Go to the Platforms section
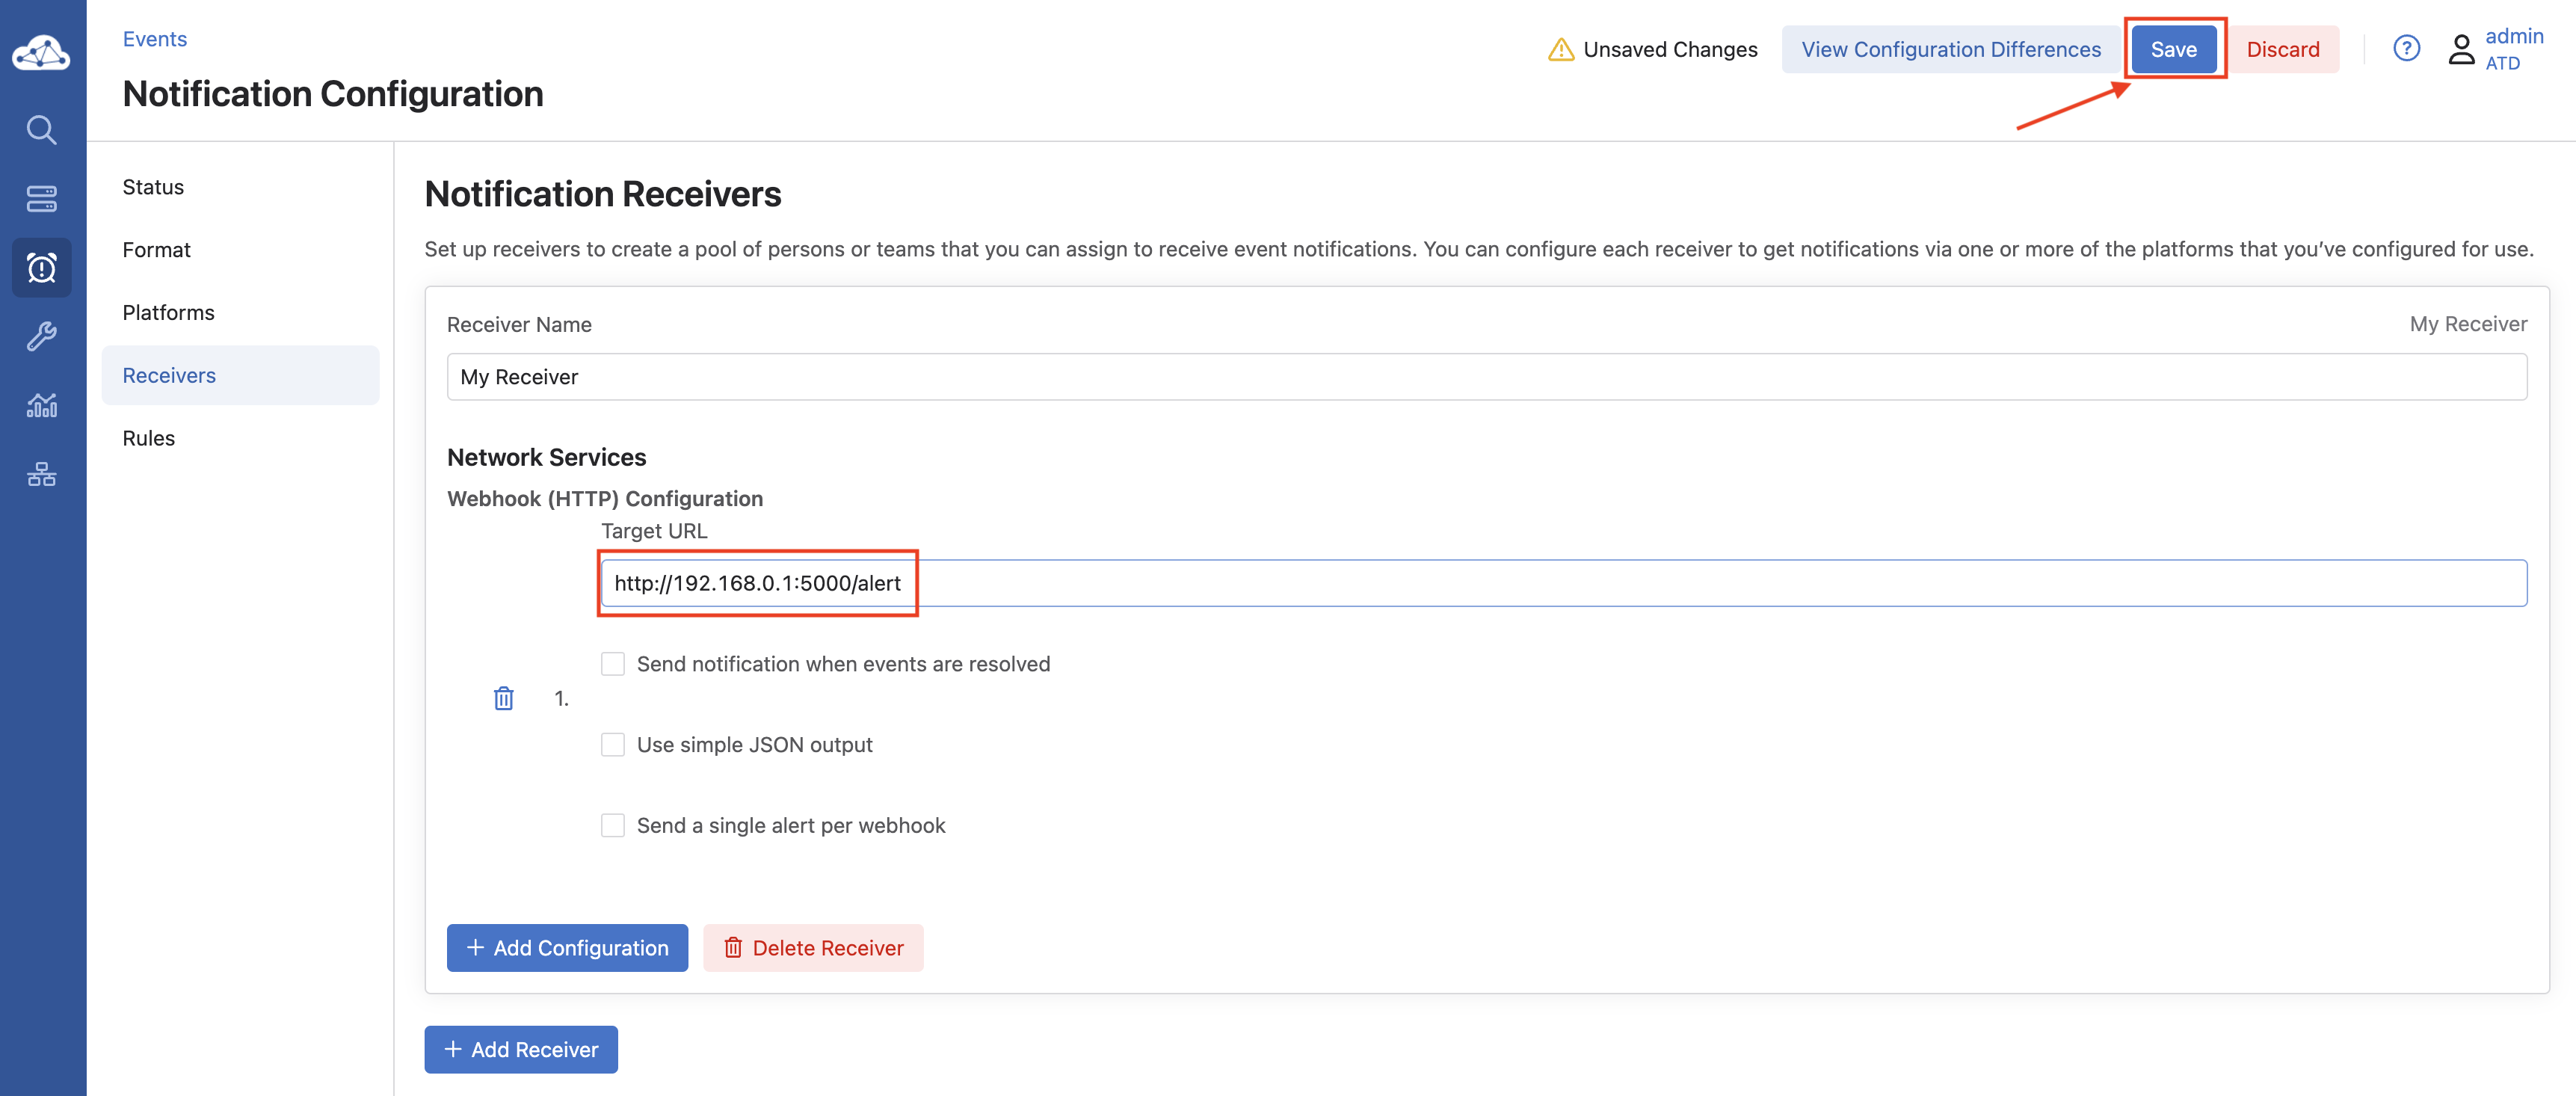The height and width of the screenshot is (1096, 2576). (x=168, y=312)
